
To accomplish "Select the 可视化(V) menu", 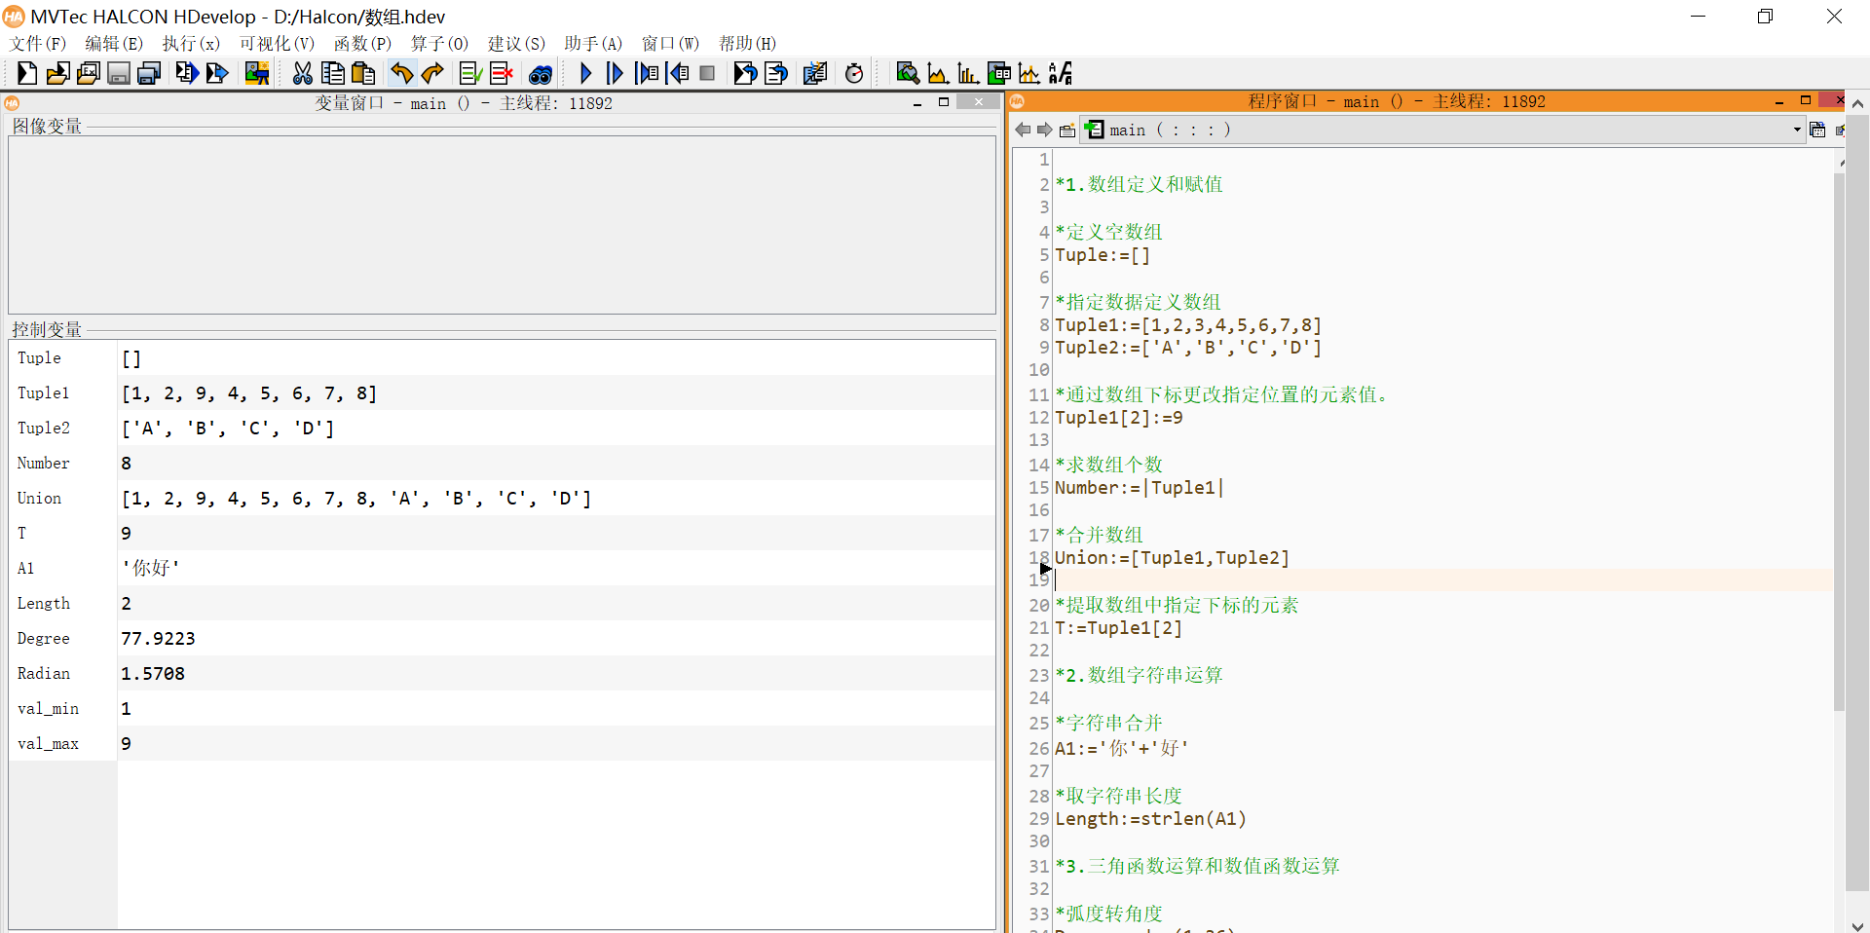I will pos(277,44).
